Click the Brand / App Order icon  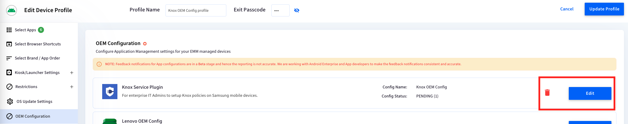(x=9, y=58)
